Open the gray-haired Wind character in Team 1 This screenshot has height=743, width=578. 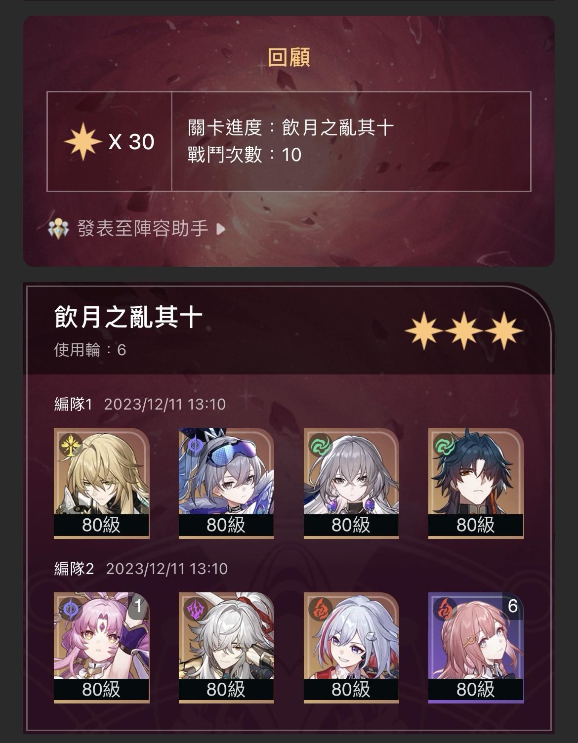point(351,483)
